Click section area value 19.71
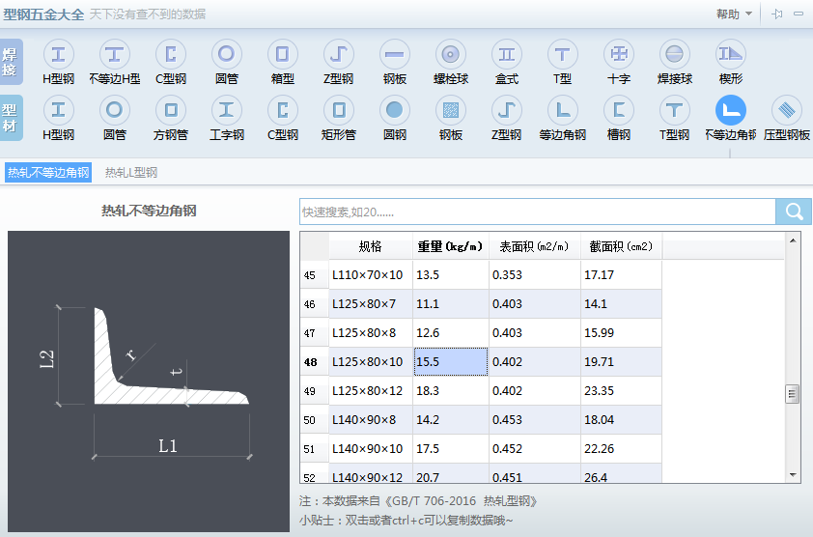The height and width of the screenshot is (537, 813). pyautogui.click(x=621, y=362)
